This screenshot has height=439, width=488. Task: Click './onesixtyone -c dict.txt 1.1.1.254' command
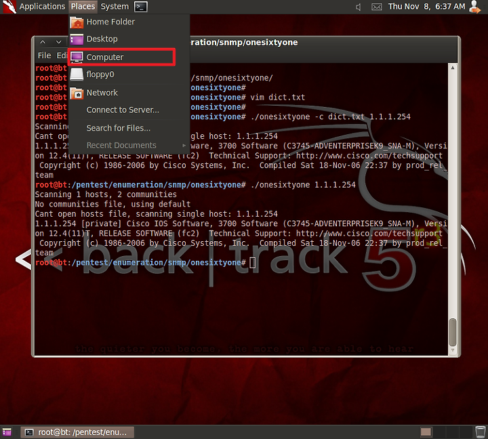pyautogui.click(x=330, y=117)
